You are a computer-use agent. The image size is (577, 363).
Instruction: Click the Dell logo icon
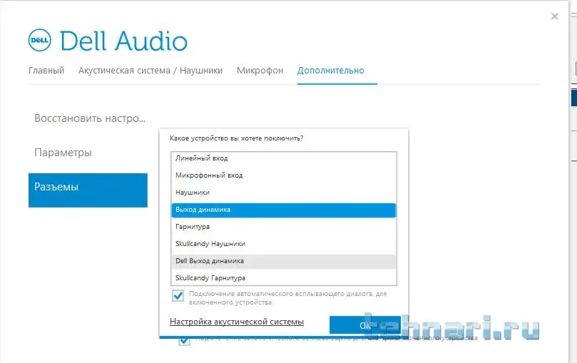[40, 40]
